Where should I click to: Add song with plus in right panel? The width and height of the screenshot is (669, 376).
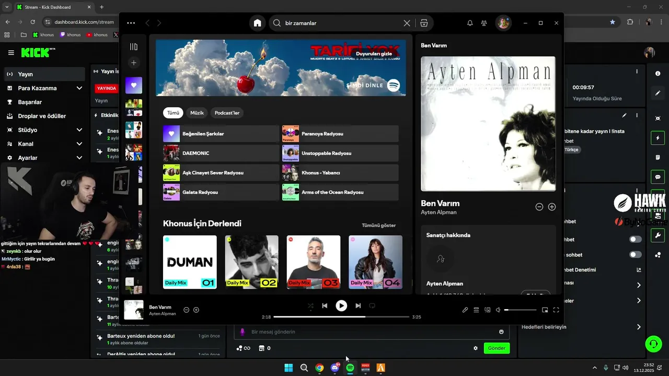(551, 207)
